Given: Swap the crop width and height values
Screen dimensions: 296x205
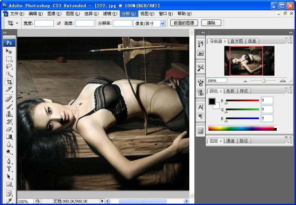Looking at the screenshot, I should (59, 23).
